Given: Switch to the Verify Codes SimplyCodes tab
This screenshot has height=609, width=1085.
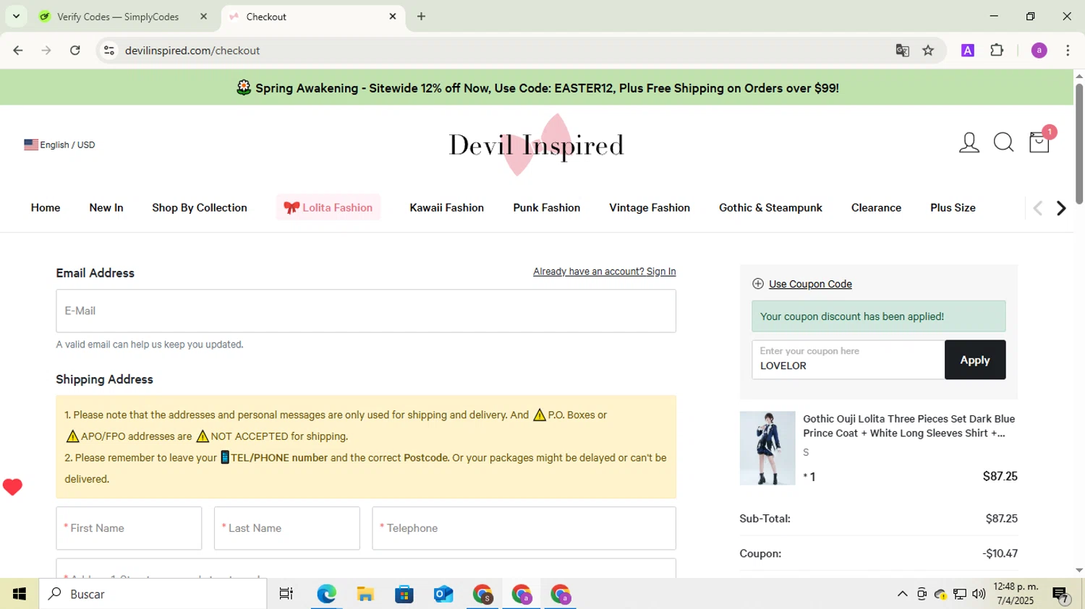Looking at the screenshot, I should 118,17.
